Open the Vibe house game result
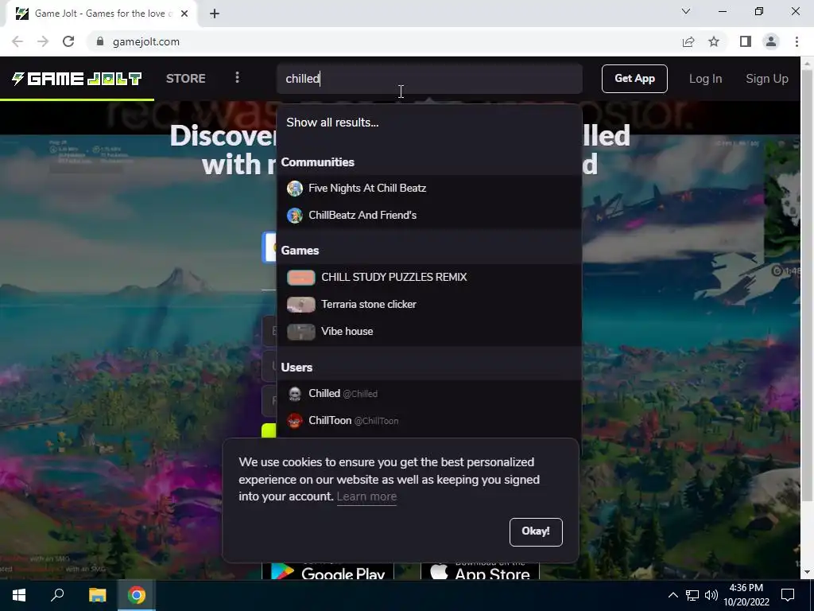The height and width of the screenshot is (611, 814). click(x=429, y=331)
